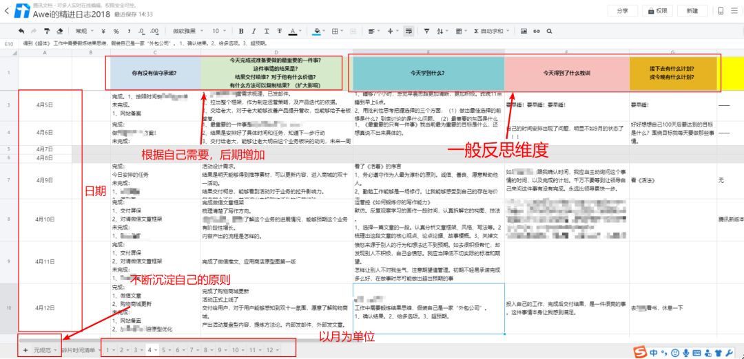Open the 微软雅黑 font dropdown
This screenshot has height=359, width=744.
pyautogui.click(x=187, y=31)
